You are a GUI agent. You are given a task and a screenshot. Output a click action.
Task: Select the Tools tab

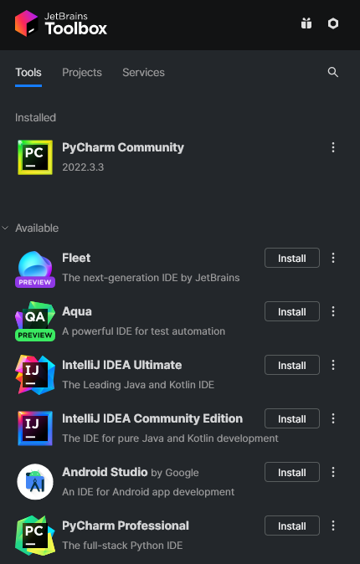(x=28, y=72)
